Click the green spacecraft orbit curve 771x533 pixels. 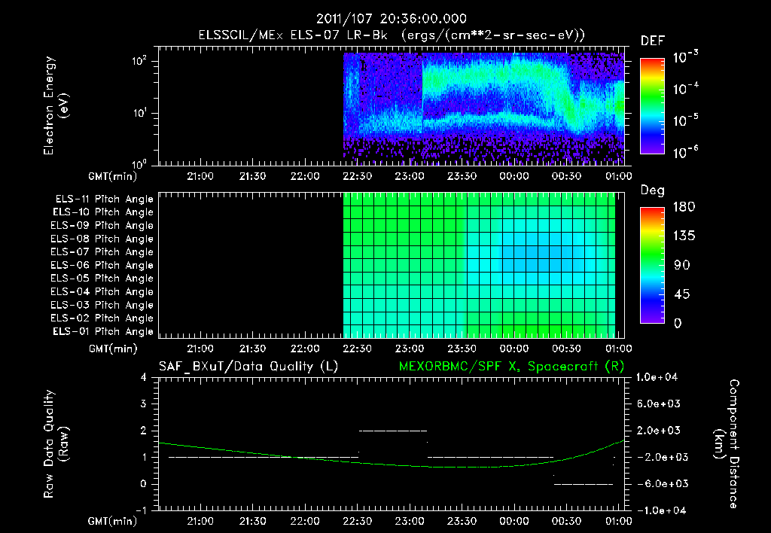point(391,464)
